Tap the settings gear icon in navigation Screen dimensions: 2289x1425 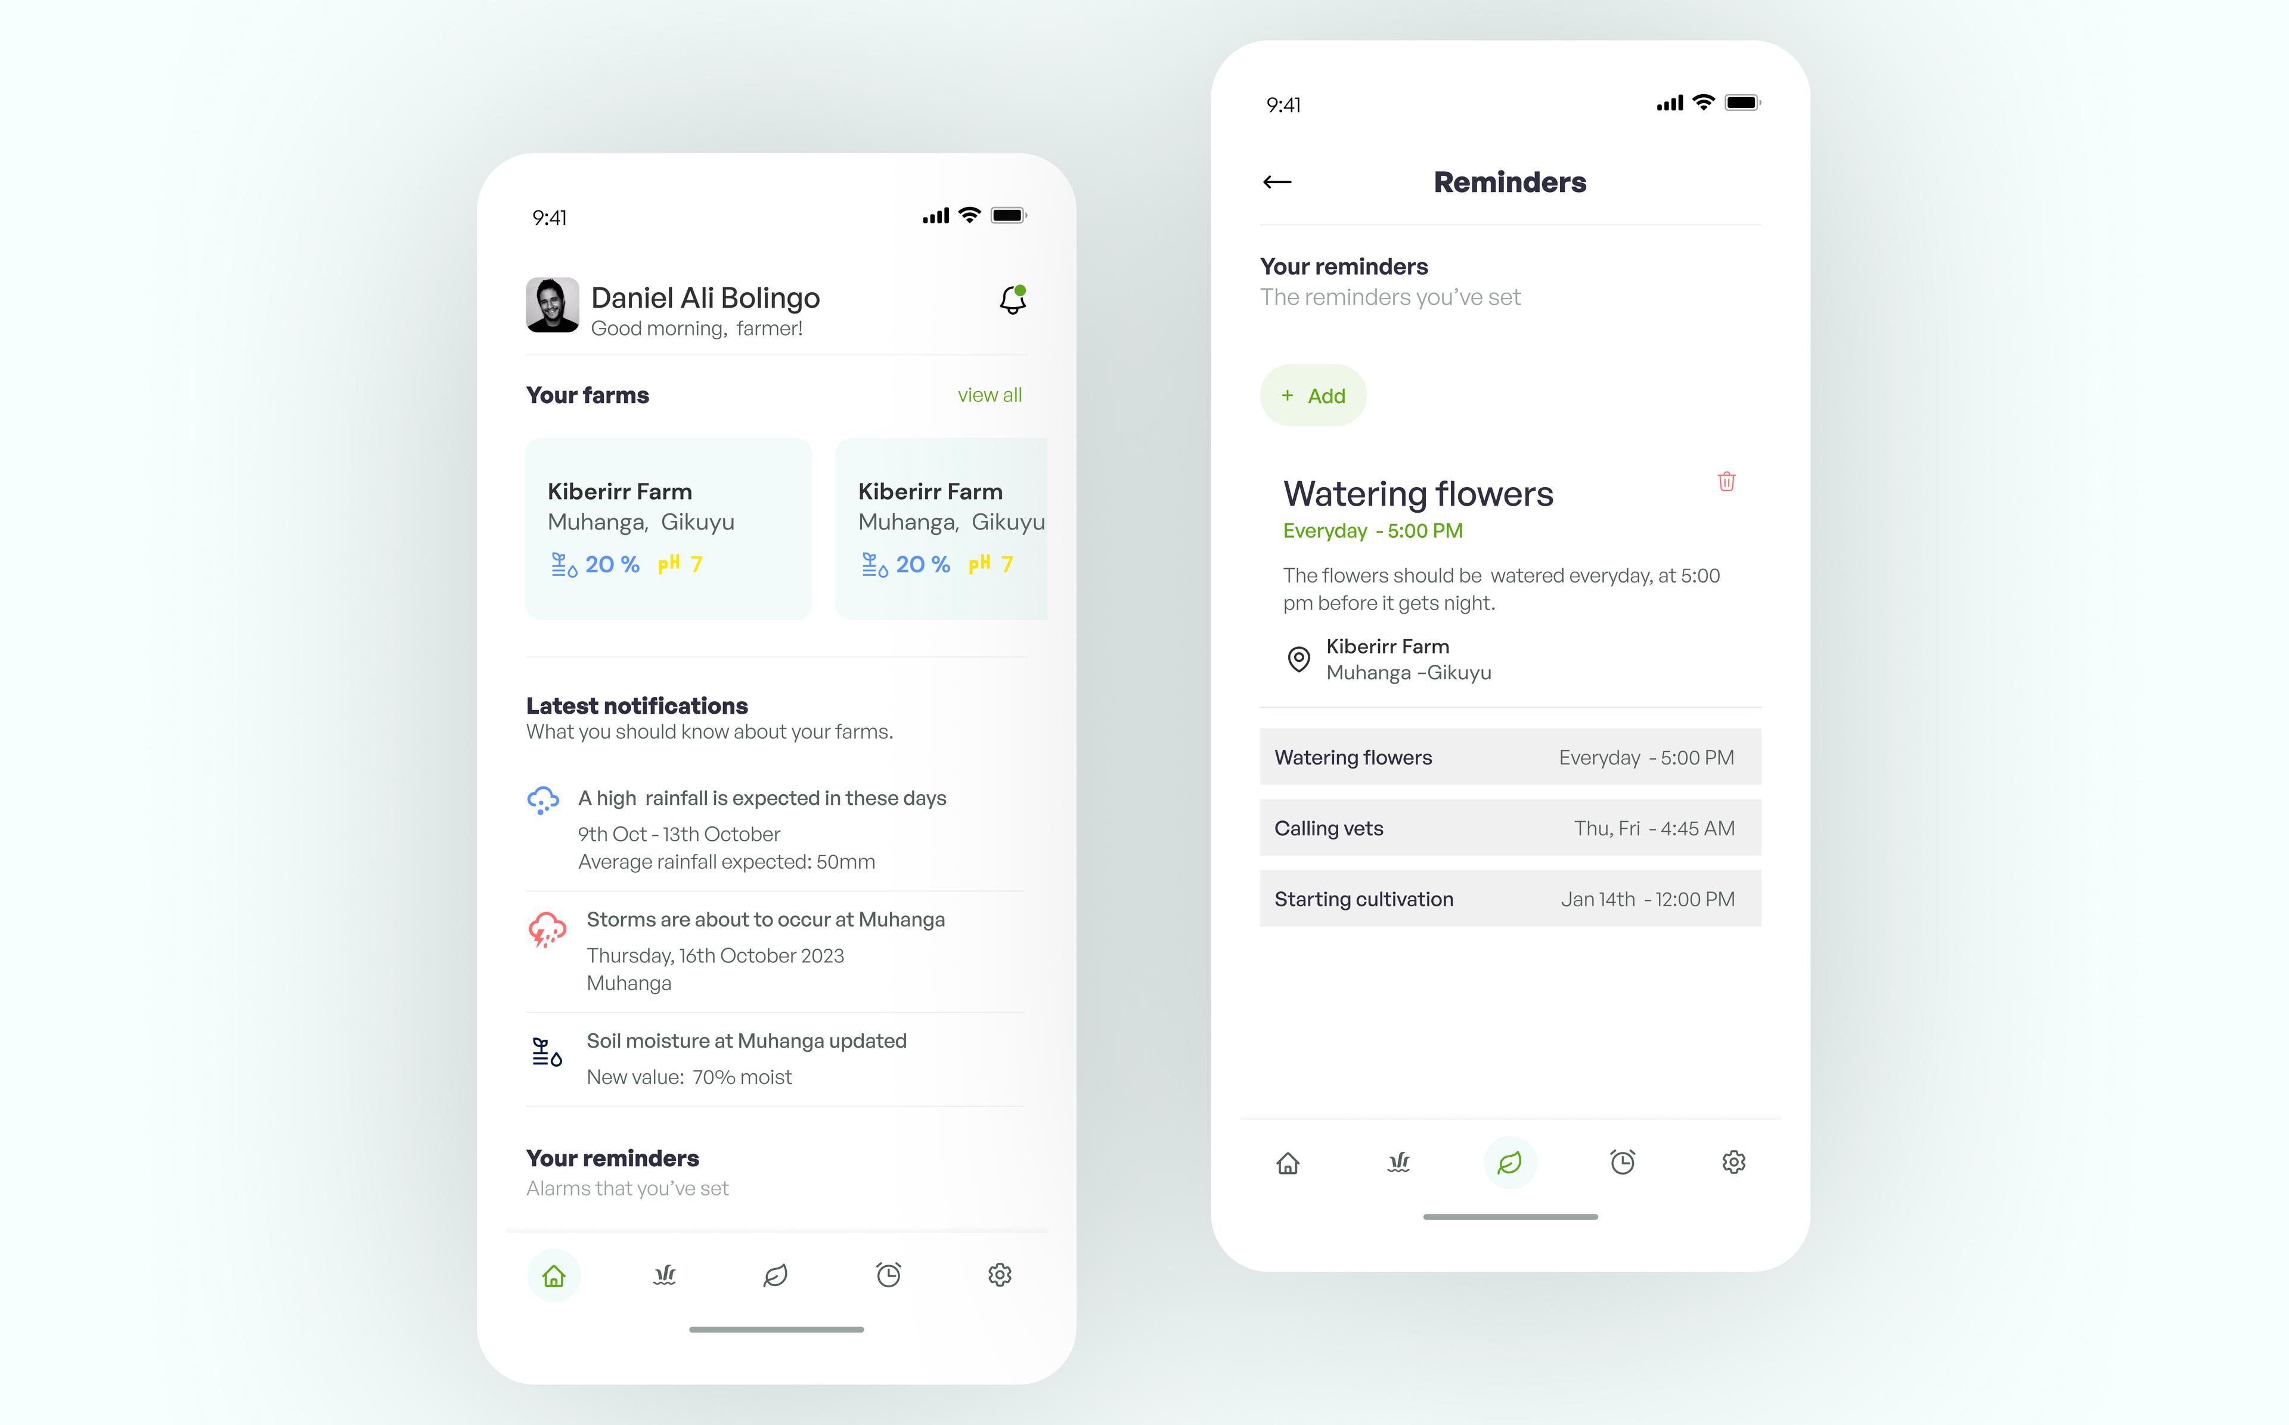click(998, 1274)
